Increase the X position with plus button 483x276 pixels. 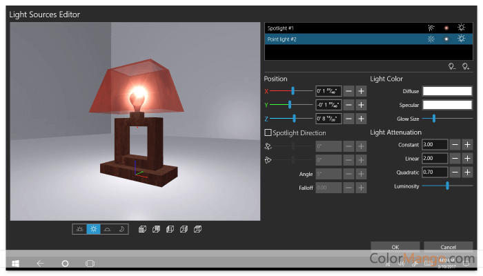pyautogui.click(x=361, y=90)
